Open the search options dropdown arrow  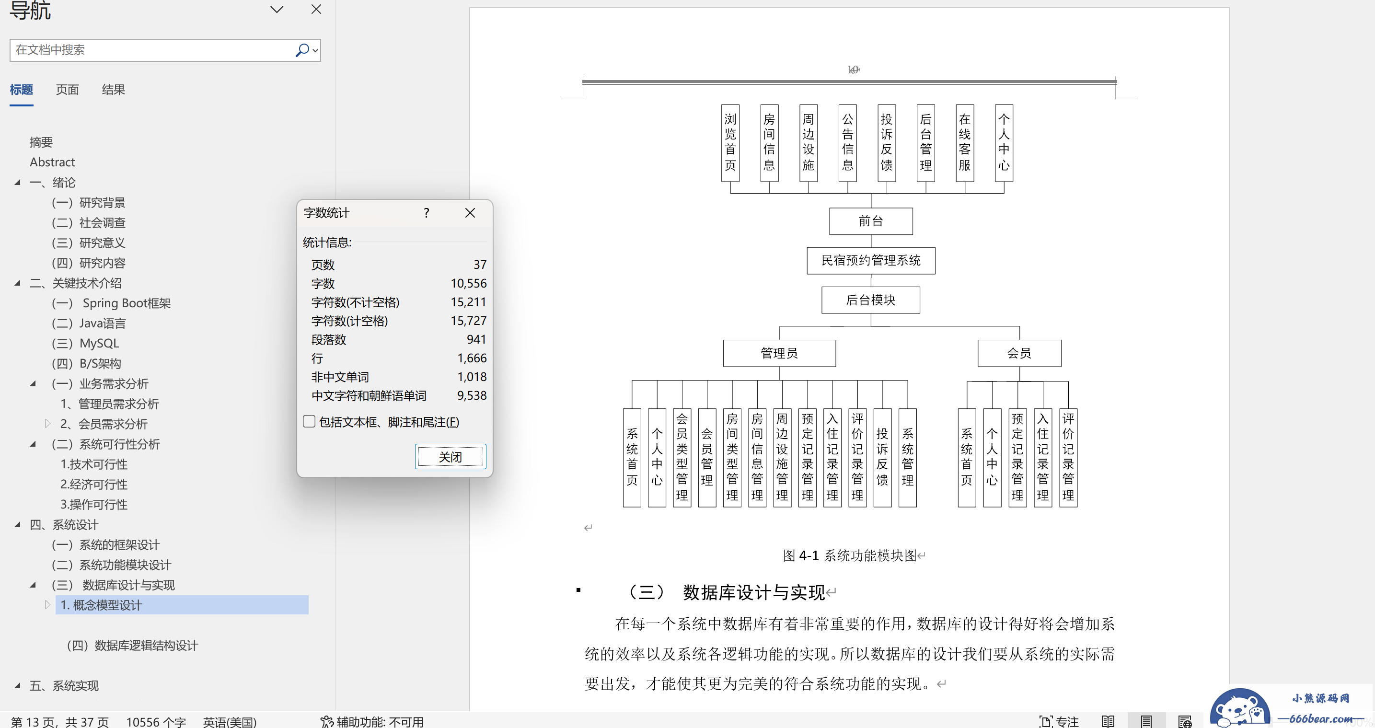coord(315,51)
